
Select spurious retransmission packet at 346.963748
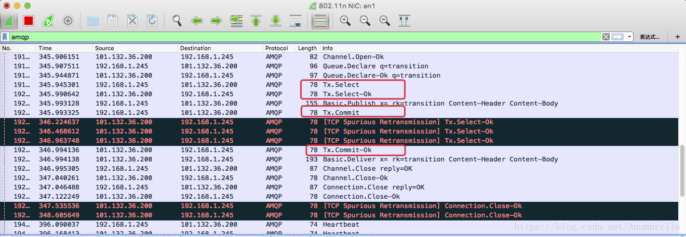(339, 141)
